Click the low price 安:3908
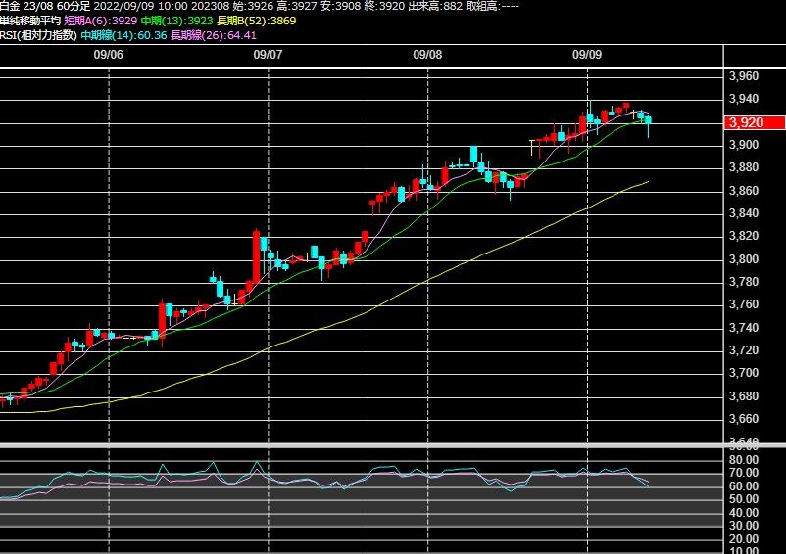 click(x=339, y=7)
